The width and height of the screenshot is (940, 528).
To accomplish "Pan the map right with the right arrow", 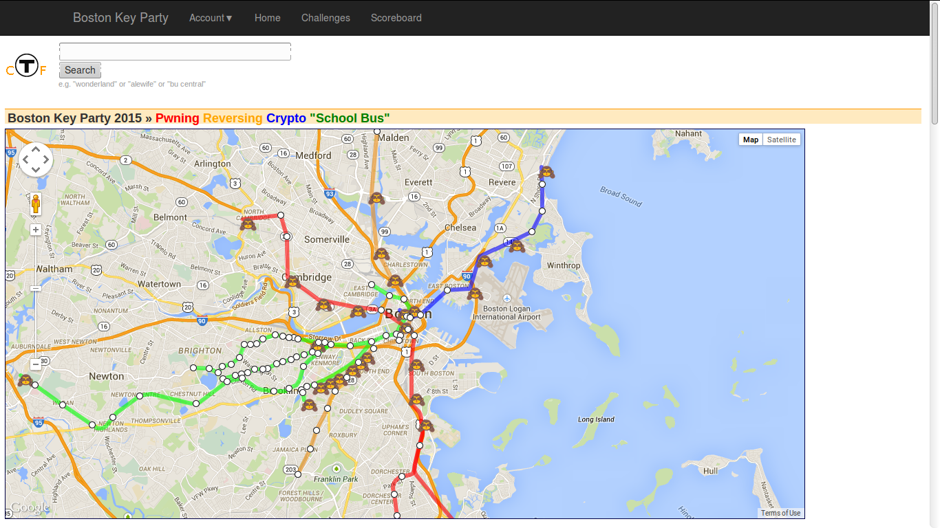I will [47, 159].
